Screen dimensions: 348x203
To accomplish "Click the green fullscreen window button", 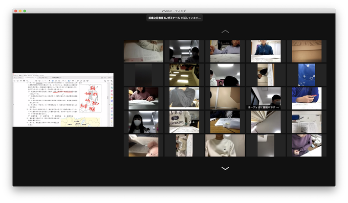I will pos(25,11).
